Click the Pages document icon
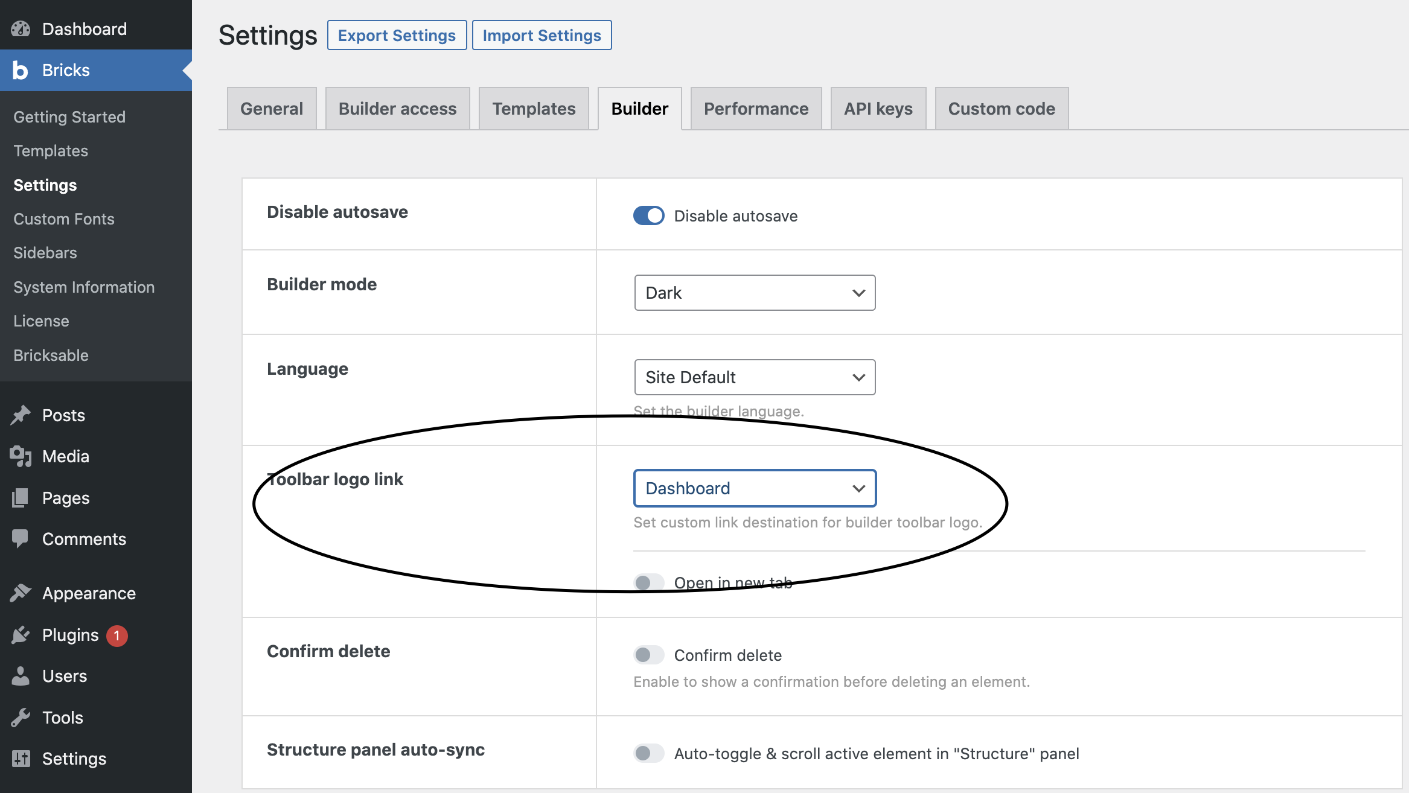This screenshot has width=1409, height=793. tap(21, 498)
